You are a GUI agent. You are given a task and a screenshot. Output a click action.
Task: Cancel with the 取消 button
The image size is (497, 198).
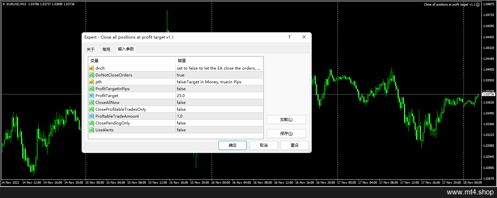click(x=264, y=145)
